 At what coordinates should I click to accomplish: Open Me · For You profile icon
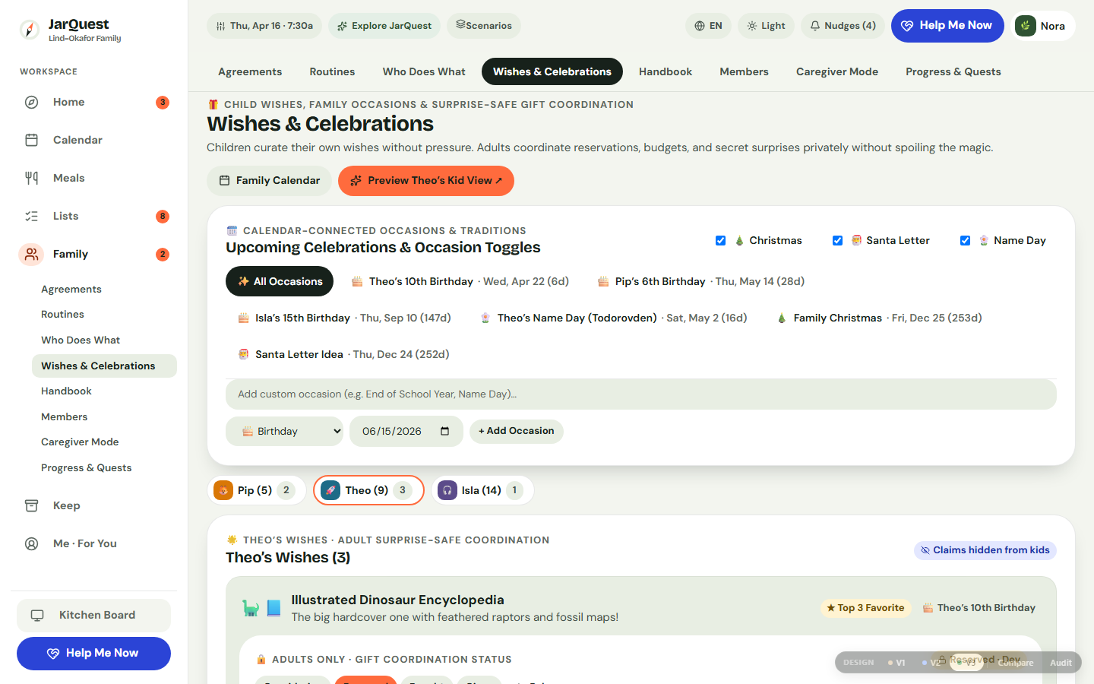[31, 543]
